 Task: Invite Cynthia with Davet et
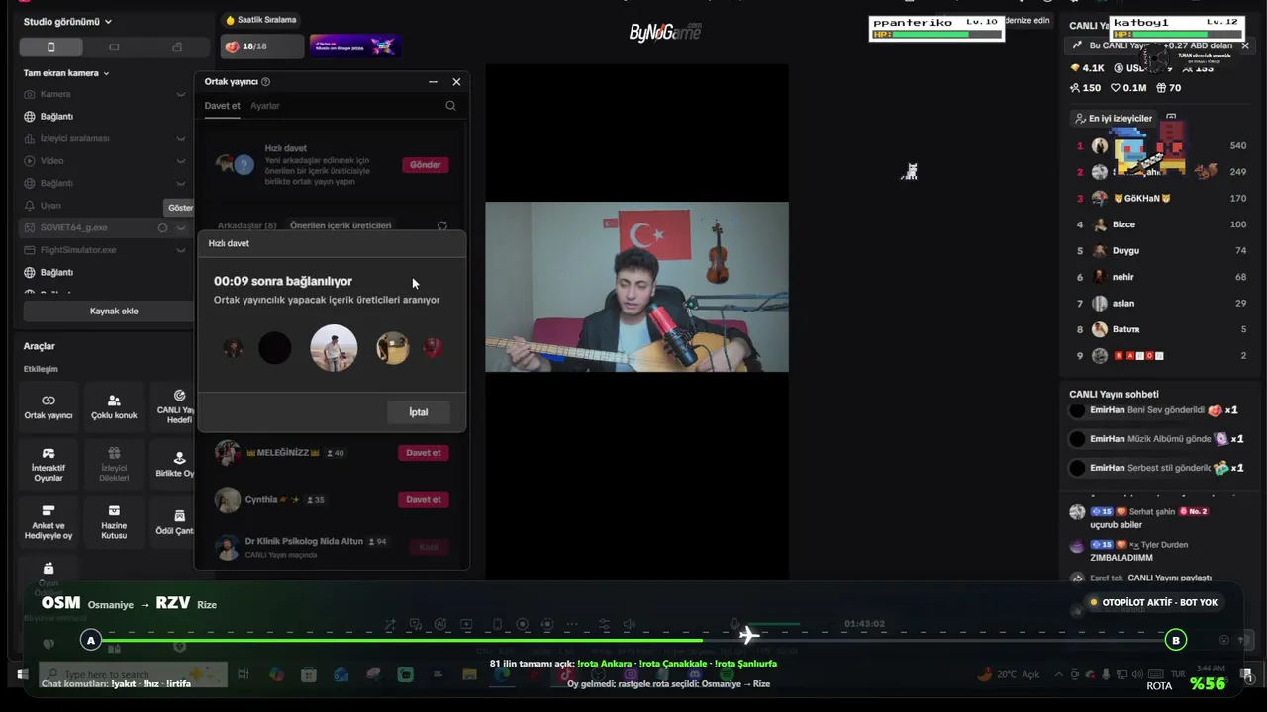click(x=424, y=500)
